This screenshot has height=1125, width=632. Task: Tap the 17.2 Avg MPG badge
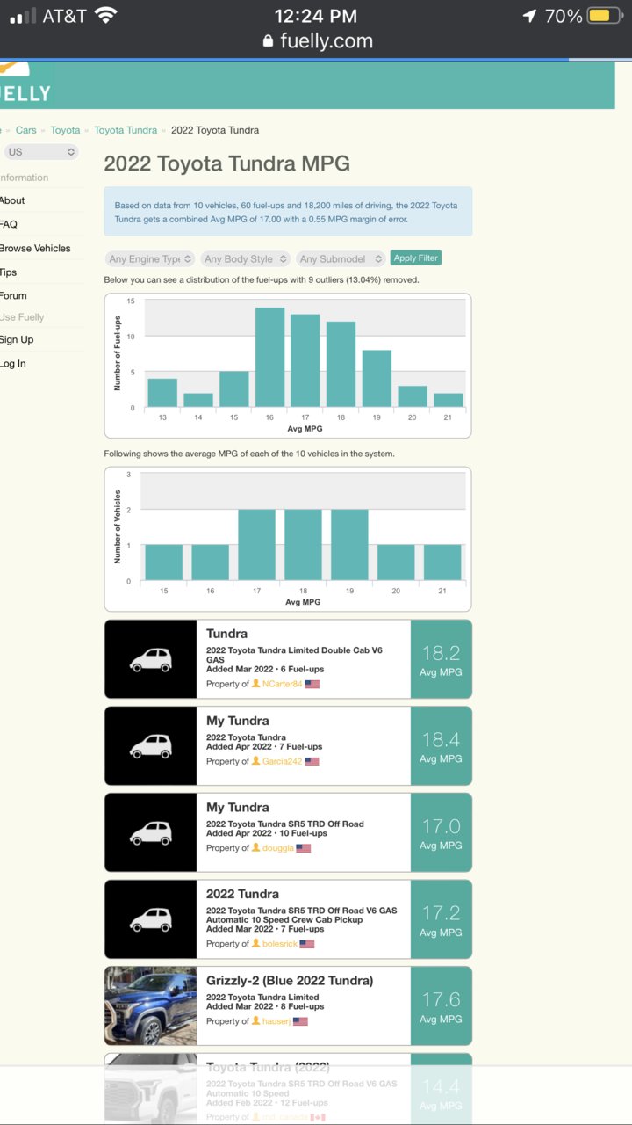pos(441,919)
